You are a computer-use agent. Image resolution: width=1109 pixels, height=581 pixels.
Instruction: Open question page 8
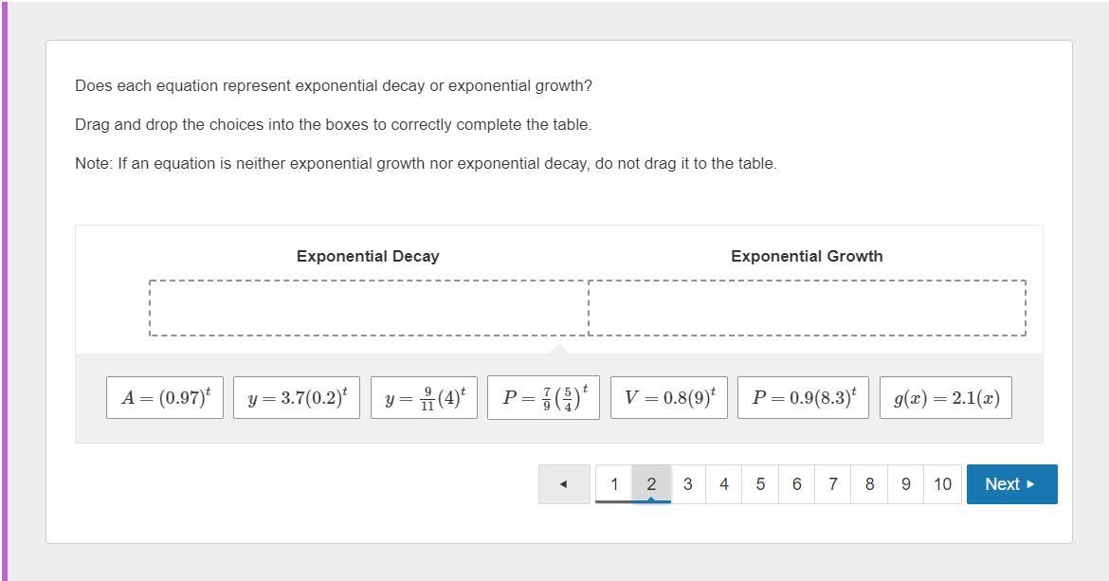pyautogui.click(x=869, y=484)
